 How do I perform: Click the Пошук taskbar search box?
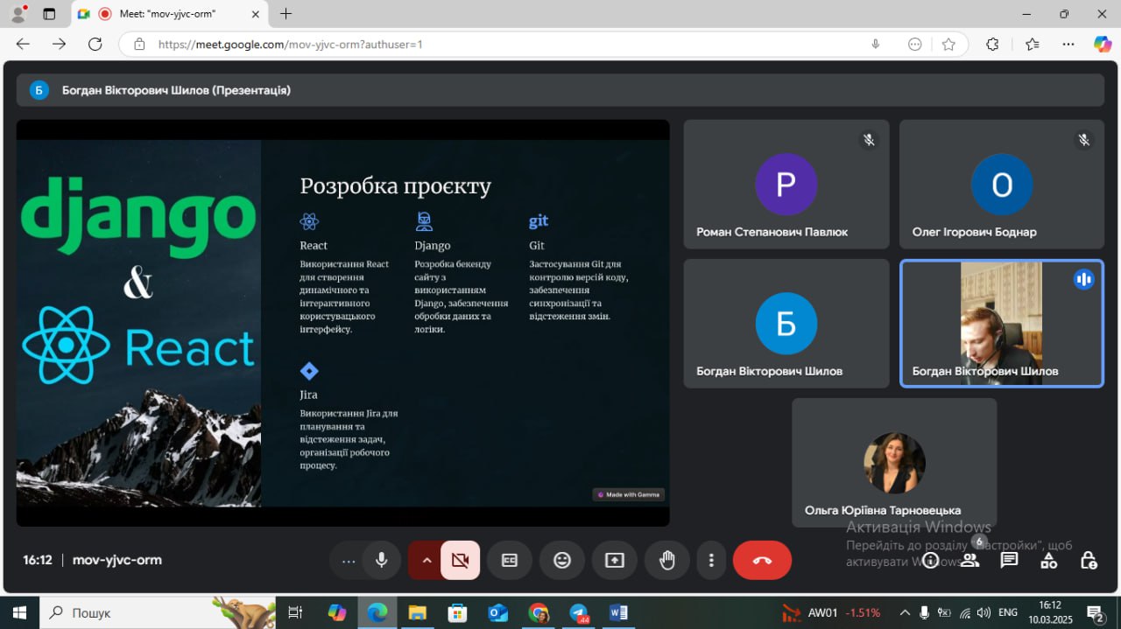point(158,612)
